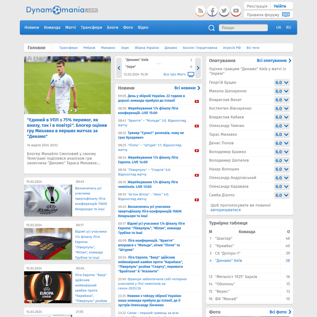
Task: Open Conference League article thumbnail
Action: pyautogui.click(x=48, y=201)
